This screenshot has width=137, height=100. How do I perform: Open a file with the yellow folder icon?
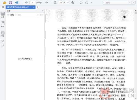[x=4, y=3]
